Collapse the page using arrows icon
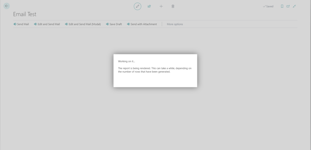 [x=294, y=6]
